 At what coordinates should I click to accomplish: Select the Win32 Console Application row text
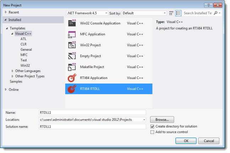pos(100,23)
